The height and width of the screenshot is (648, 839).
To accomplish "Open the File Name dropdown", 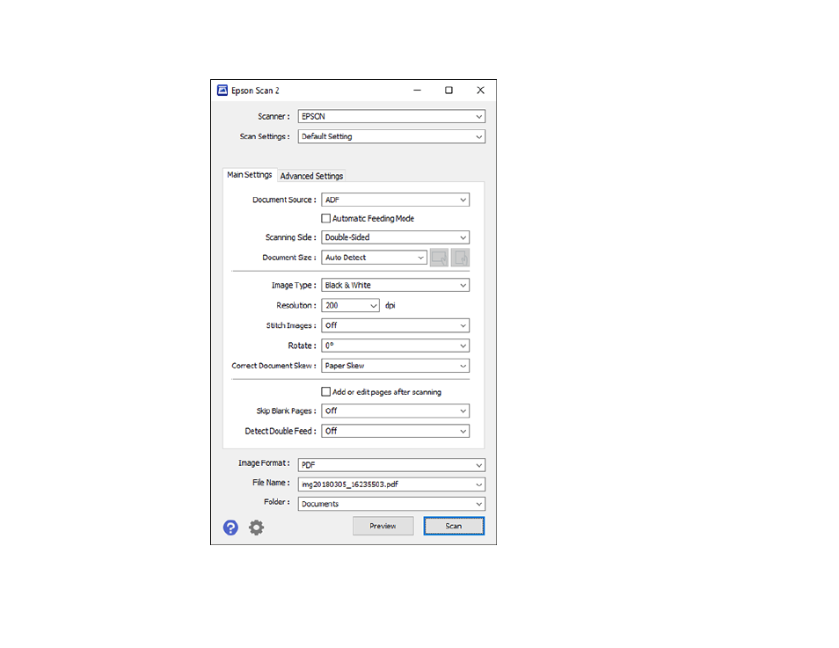I will [x=391, y=484].
